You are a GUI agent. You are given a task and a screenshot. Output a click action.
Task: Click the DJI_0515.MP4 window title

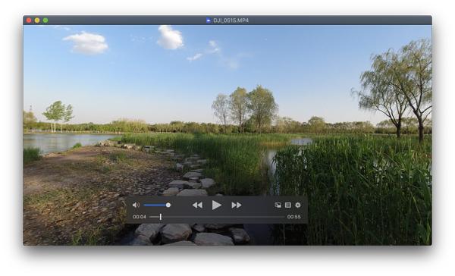pyautogui.click(x=231, y=20)
